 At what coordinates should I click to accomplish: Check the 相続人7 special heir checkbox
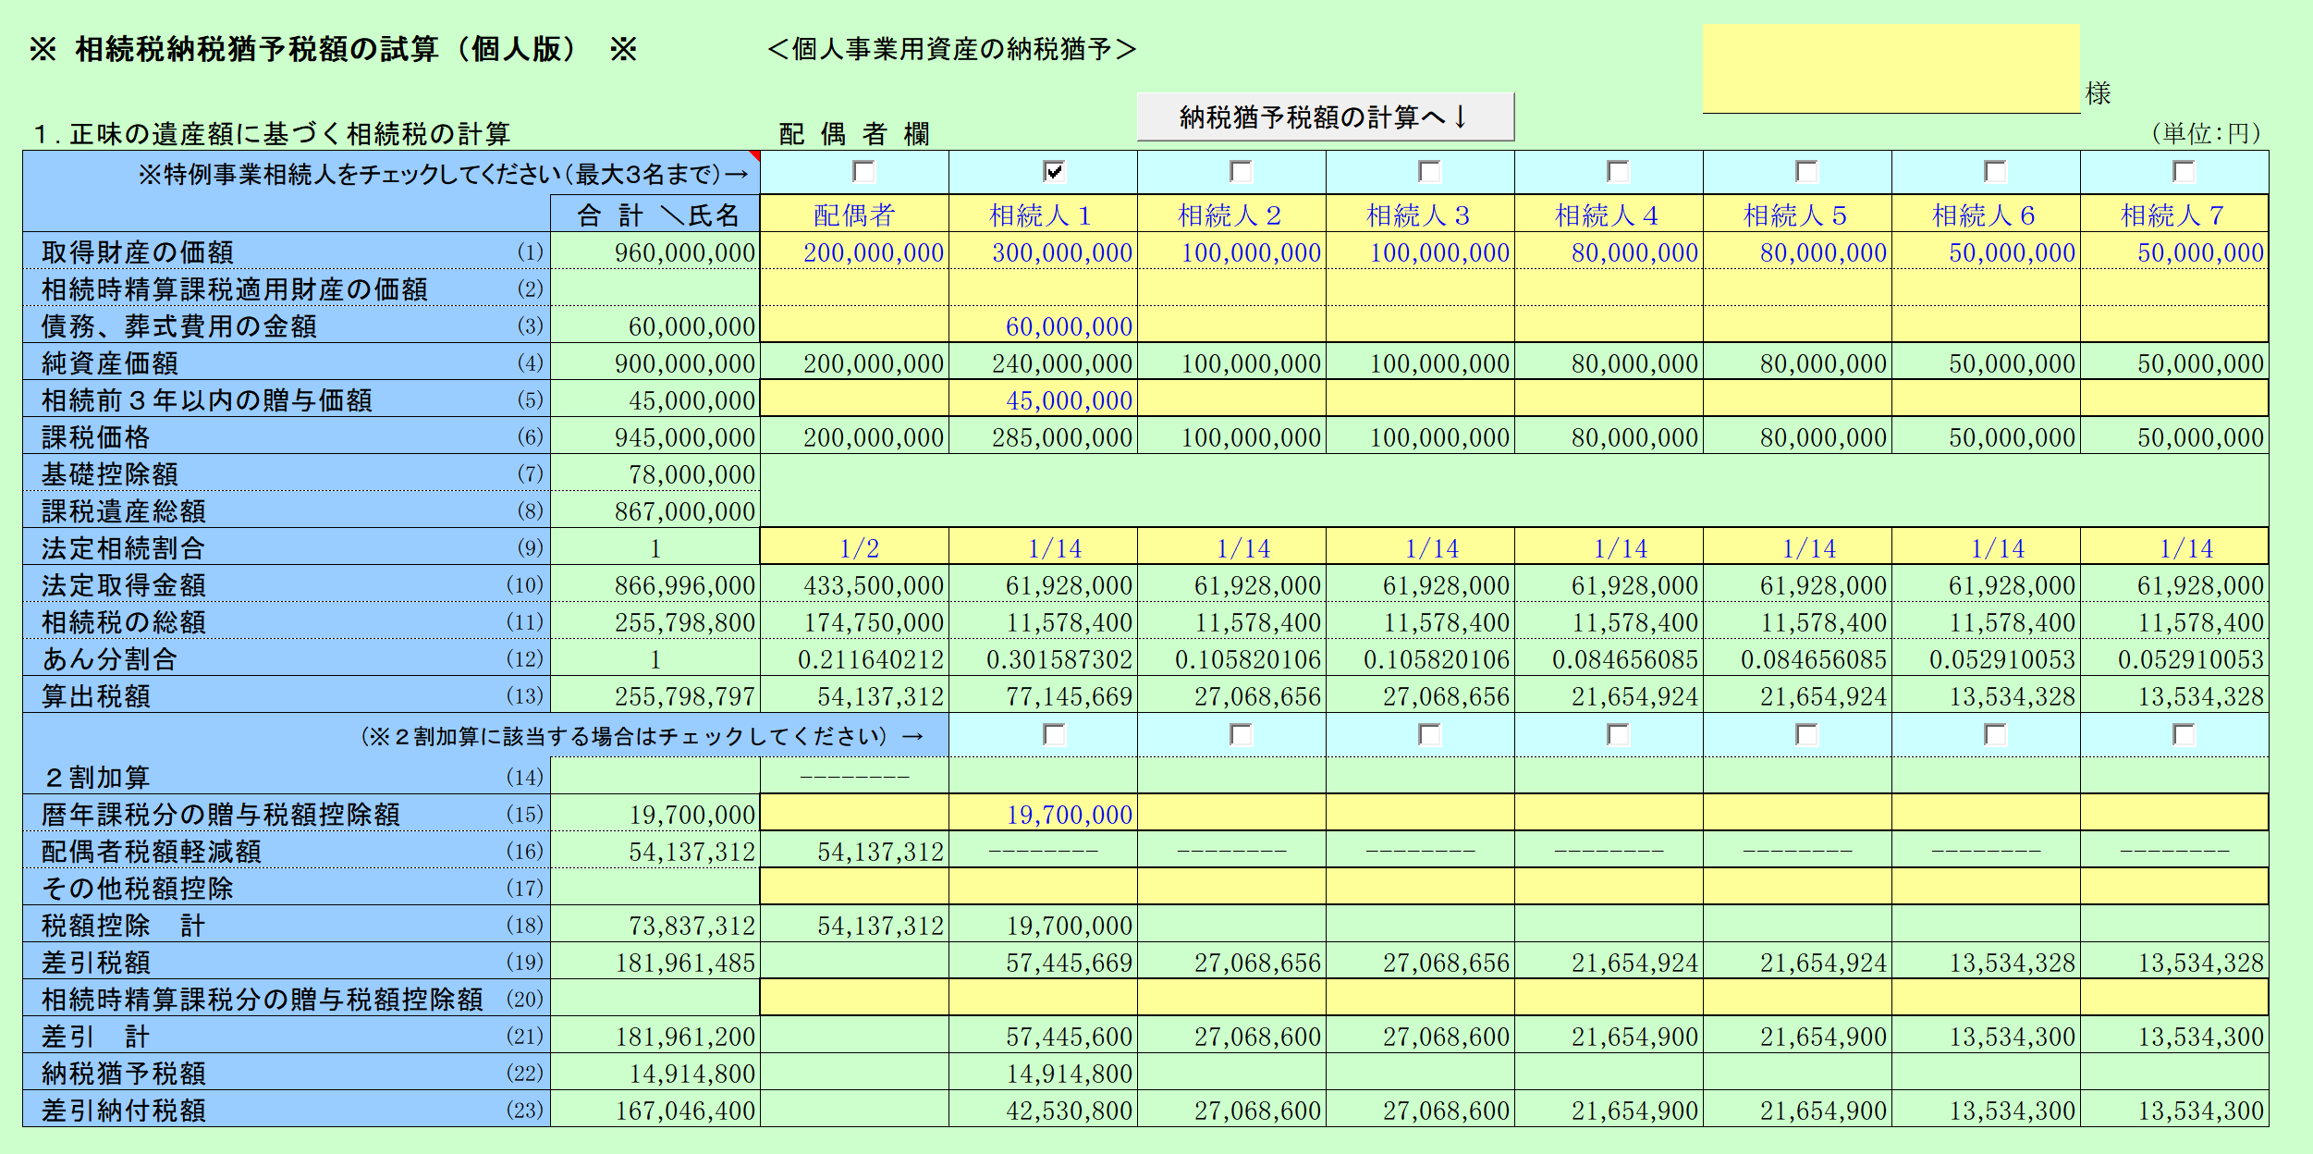(x=2184, y=172)
